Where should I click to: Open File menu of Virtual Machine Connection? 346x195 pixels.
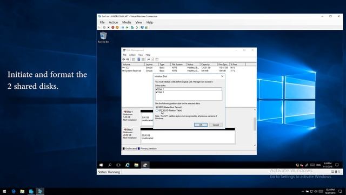pyautogui.click(x=102, y=22)
